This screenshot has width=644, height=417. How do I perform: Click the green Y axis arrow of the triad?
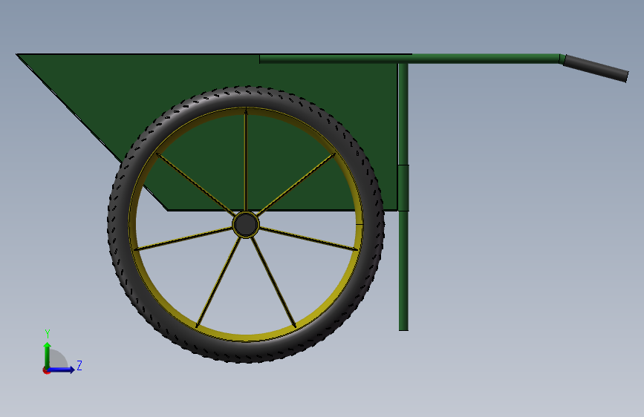coord(48,355)
